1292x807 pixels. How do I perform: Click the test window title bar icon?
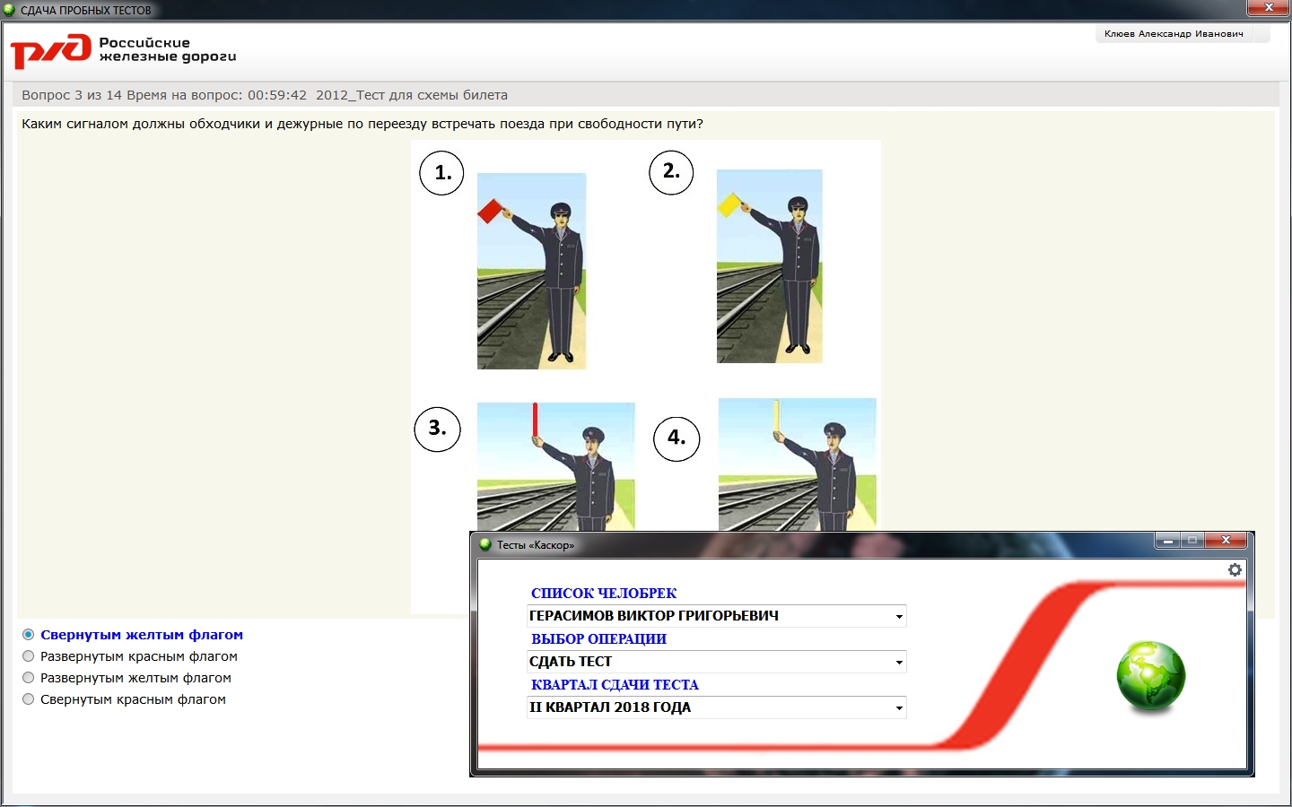click(x=9, y=10)
